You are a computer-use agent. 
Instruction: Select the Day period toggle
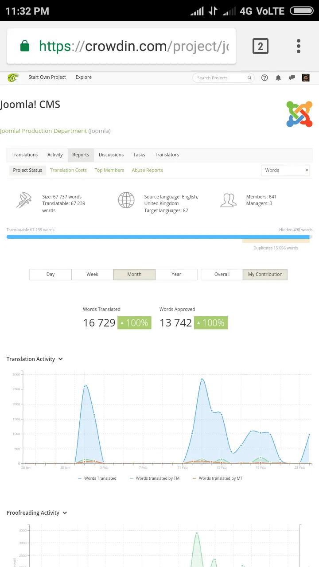51,274
